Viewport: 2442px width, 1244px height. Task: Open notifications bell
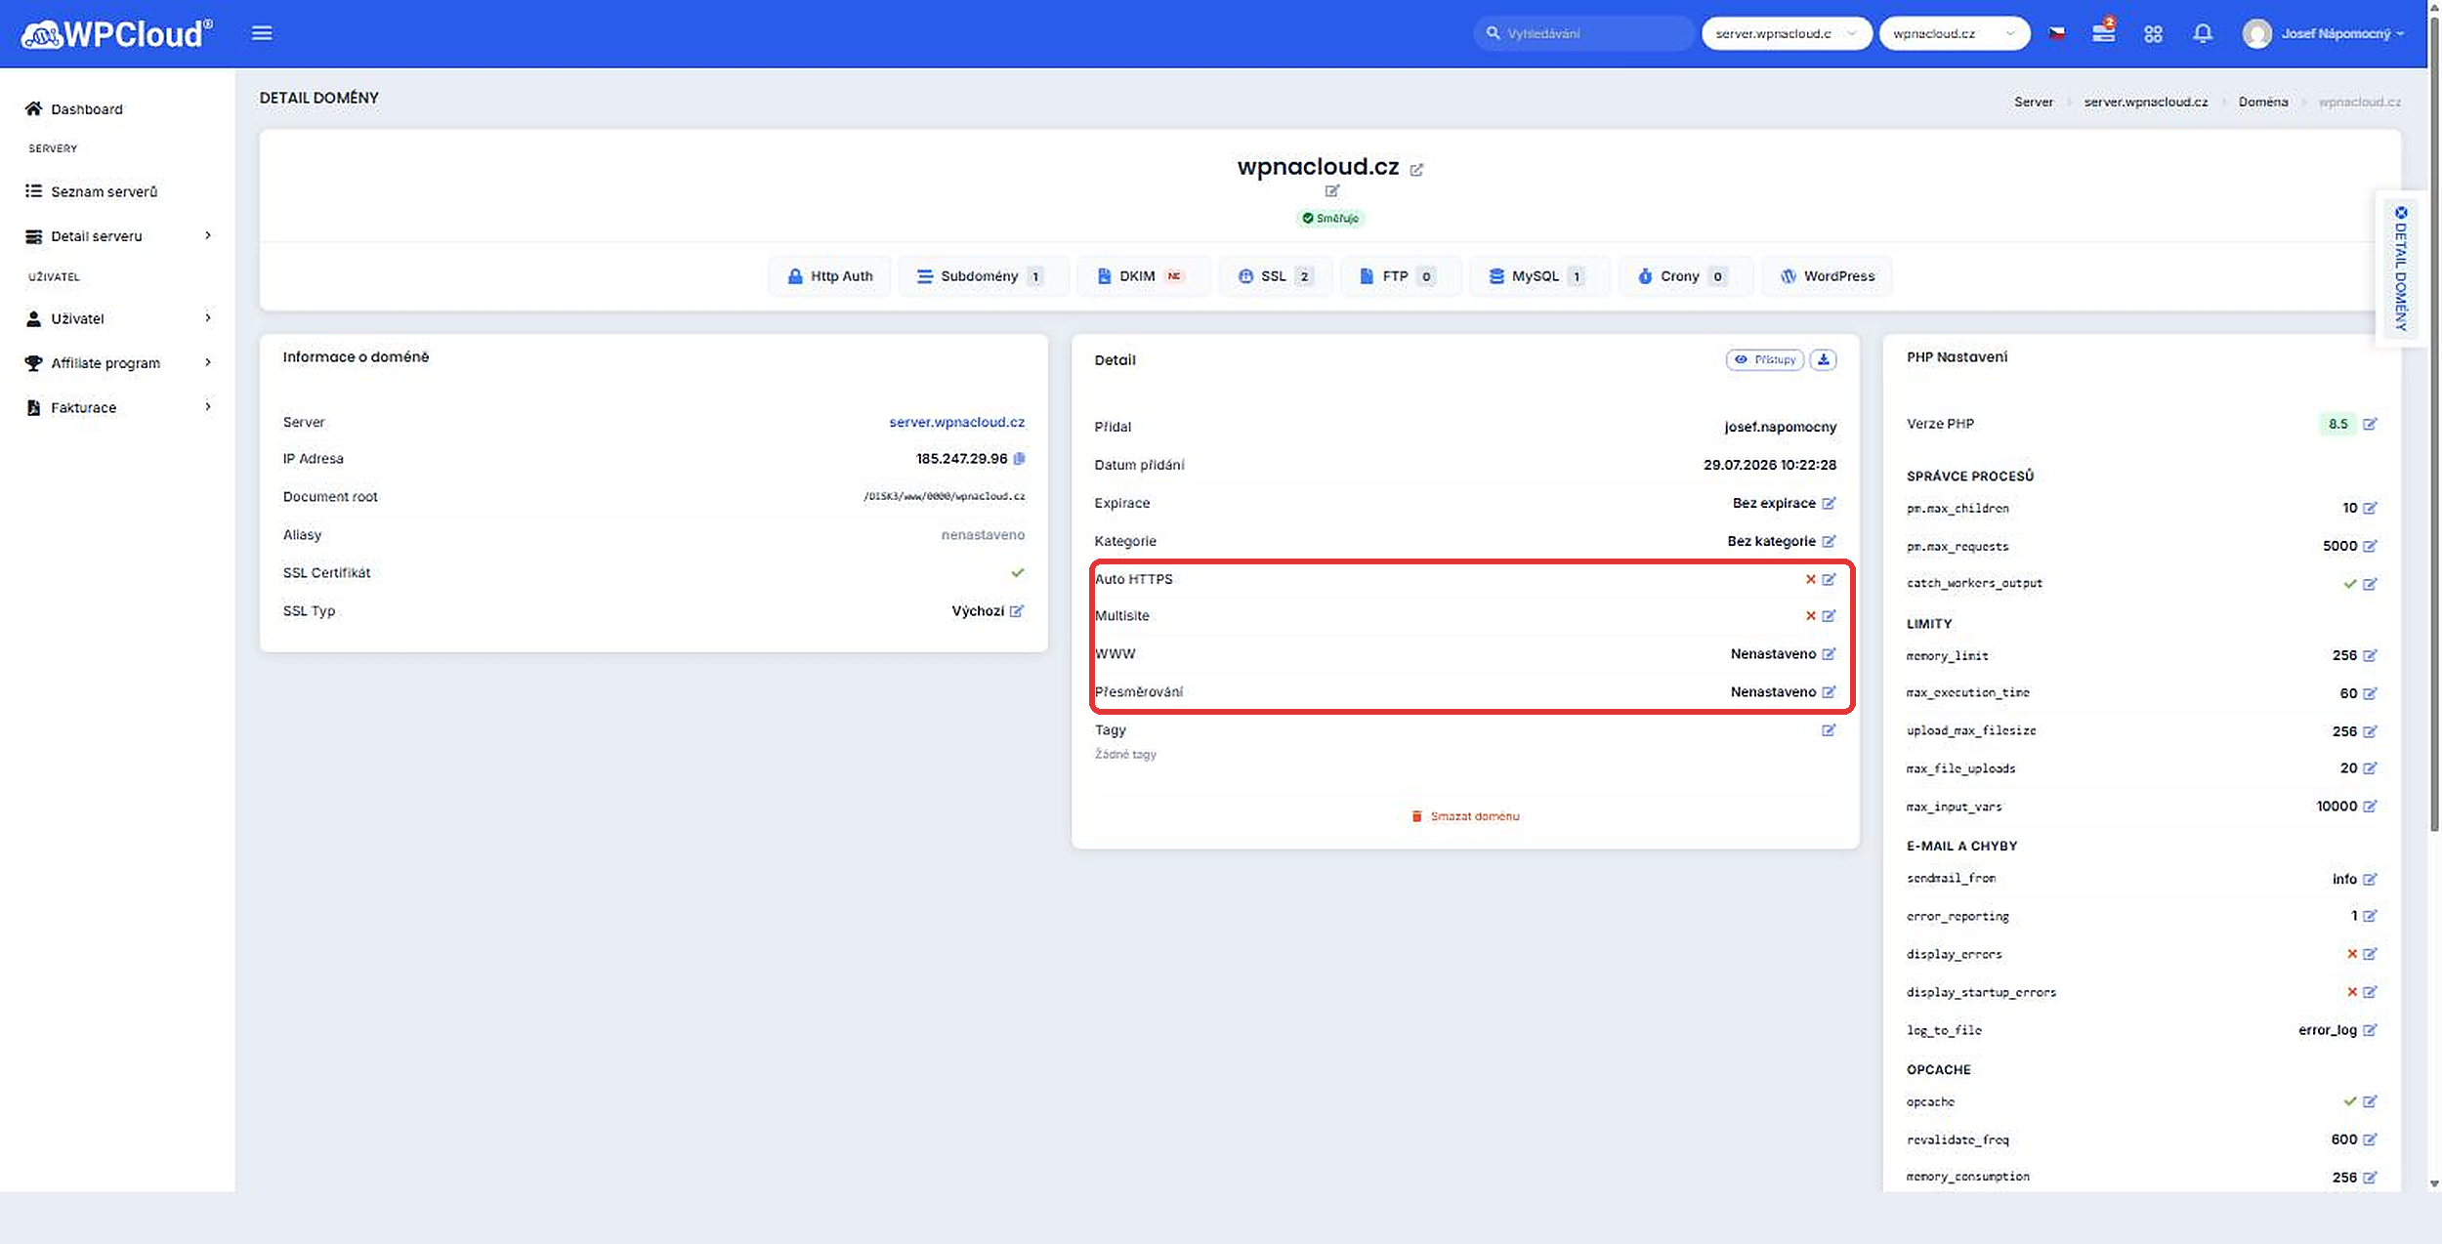coord(2203,33)
